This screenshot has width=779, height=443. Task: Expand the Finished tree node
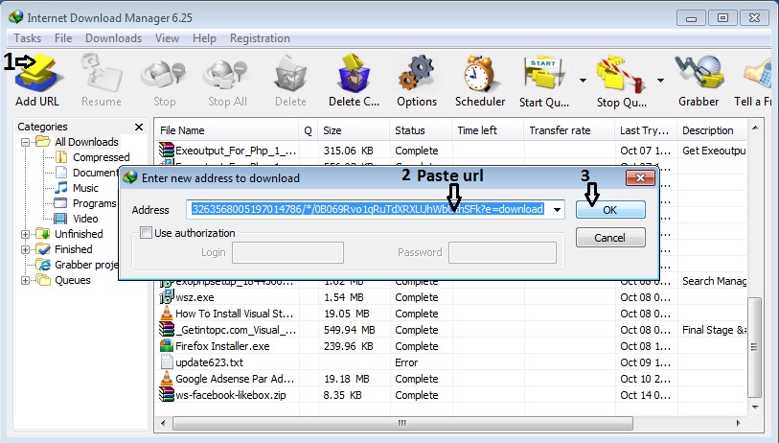pos(25,249)
